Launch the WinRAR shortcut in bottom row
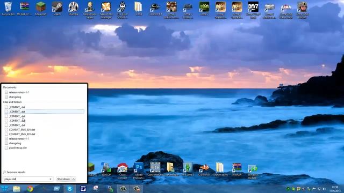344x193 pixels. pos(236,169)
